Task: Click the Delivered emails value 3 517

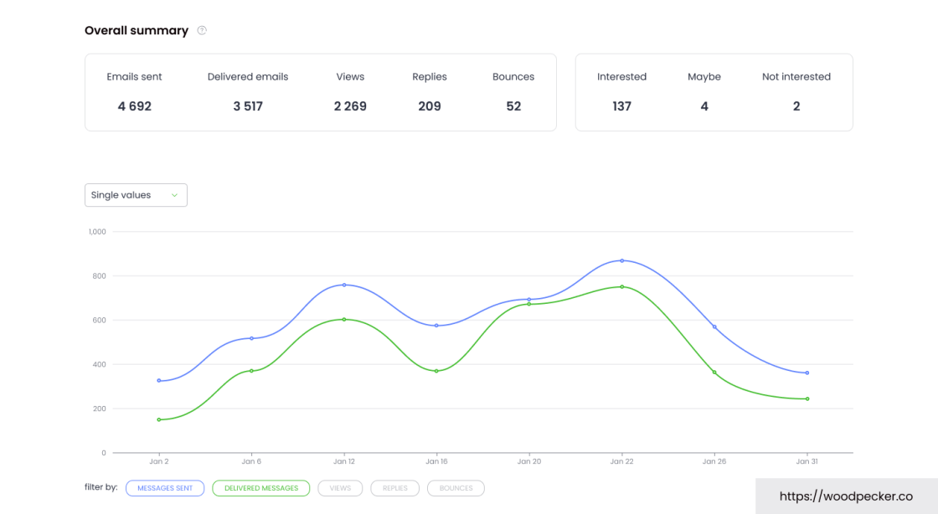Action: point(247,106)
